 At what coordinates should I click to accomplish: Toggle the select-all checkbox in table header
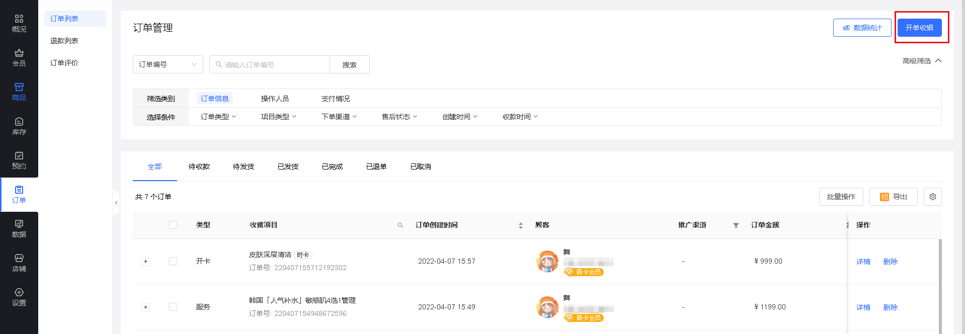pos(173,225)
